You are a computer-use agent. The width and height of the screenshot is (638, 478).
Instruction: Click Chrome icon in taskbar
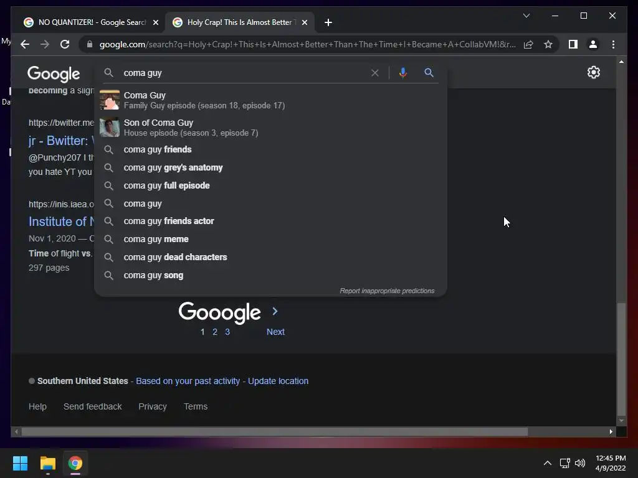[75, 463]
